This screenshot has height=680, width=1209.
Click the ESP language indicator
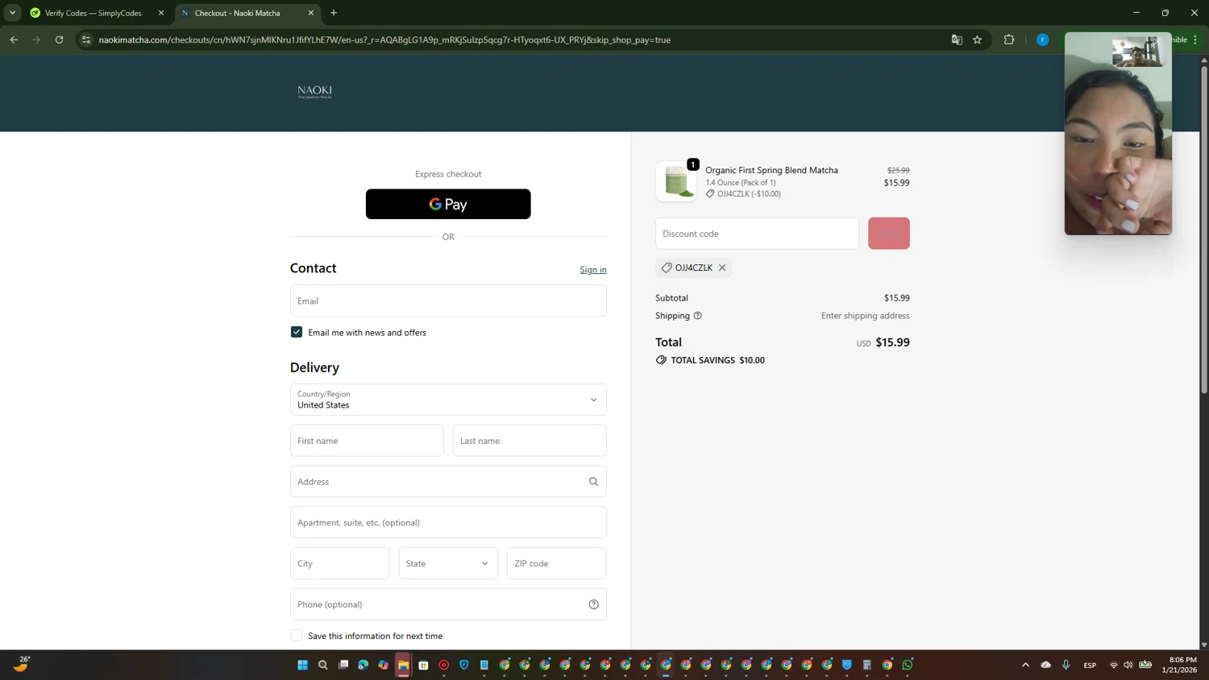coord(1090,665)
